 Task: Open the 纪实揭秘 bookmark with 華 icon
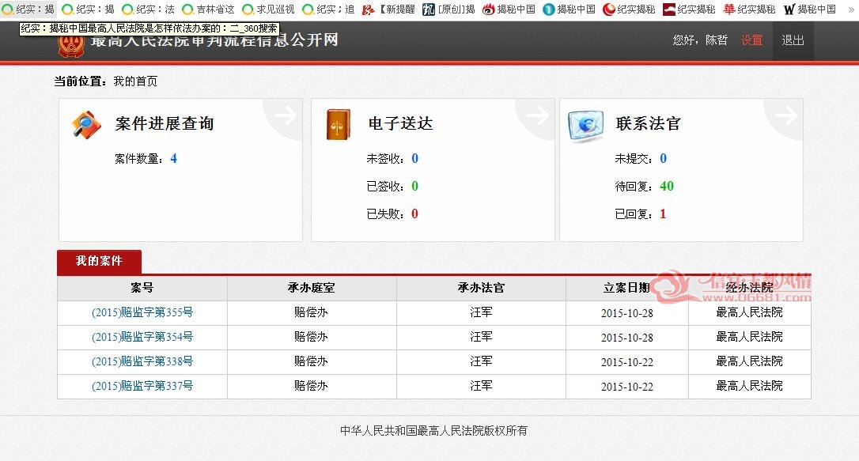[x=749, y=9]
